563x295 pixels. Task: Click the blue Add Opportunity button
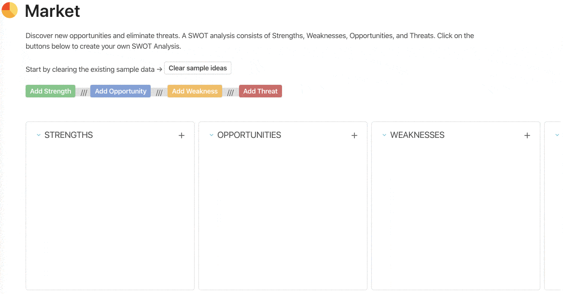[120, 91]
